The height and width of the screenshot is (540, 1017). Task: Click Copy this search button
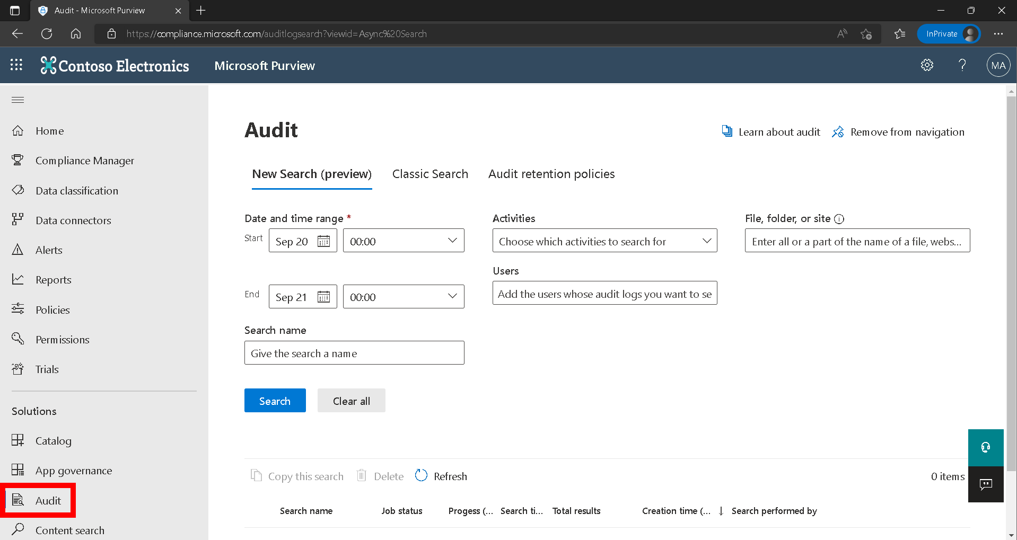pos(297,476)
